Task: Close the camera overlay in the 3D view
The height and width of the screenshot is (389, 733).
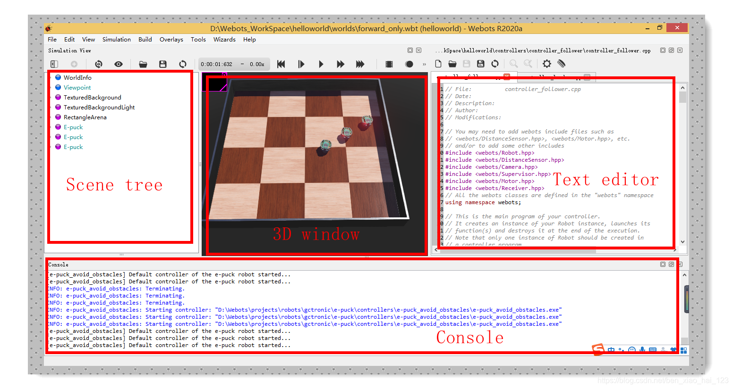Action: pos(224,74)
